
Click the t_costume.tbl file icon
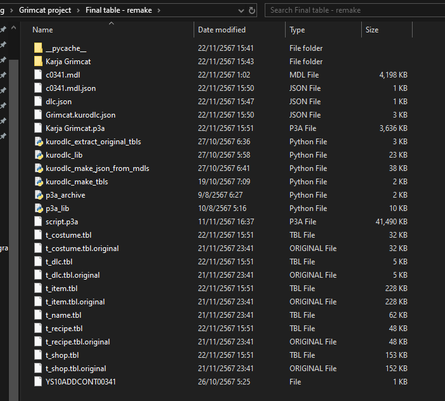click(x=38, y=235)
